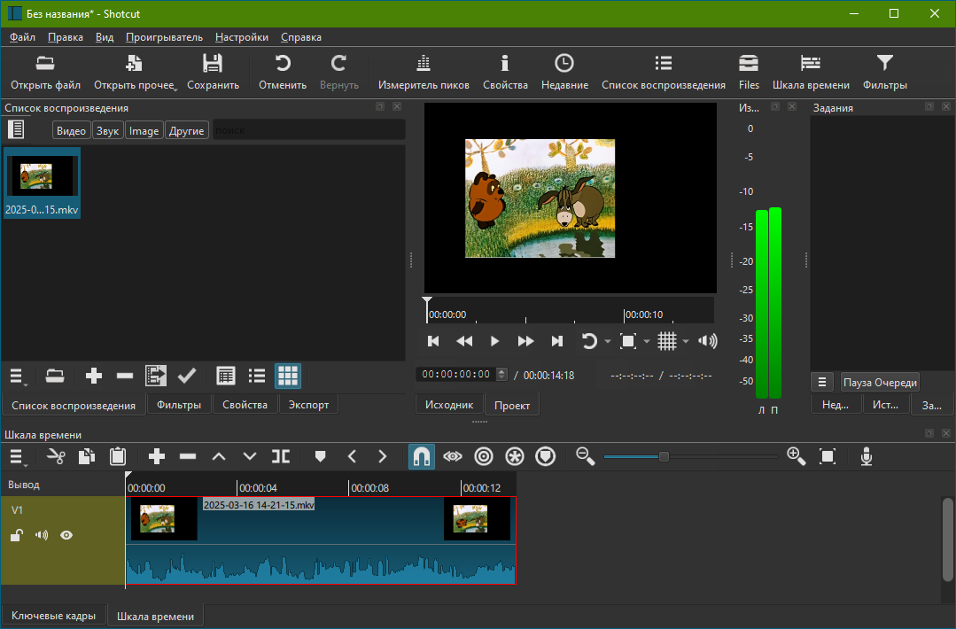Image resolution: width=956 pixels, height=629 pixels.
Task: Select the 2025-0...15.mkv playlist thumbnail
Action: pos(42,182)
